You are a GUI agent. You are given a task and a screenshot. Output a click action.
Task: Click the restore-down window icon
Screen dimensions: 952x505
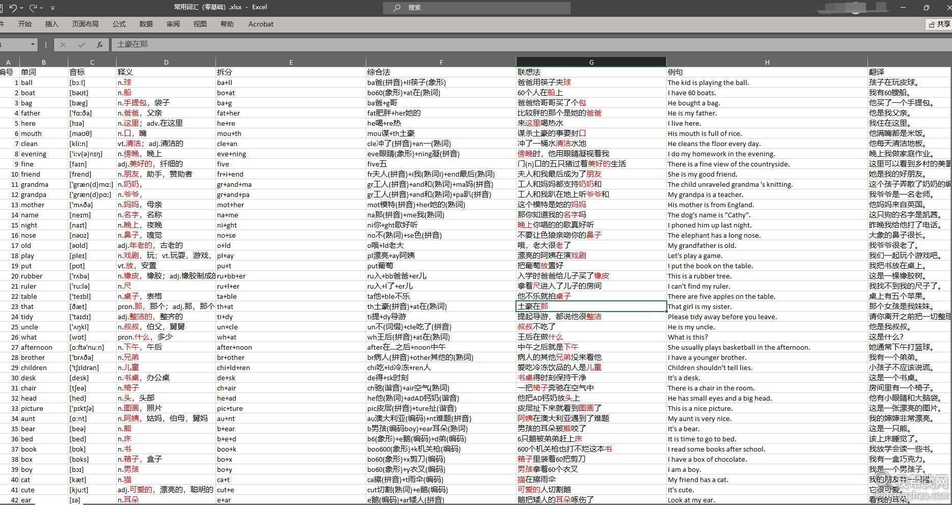pos(926,8)
